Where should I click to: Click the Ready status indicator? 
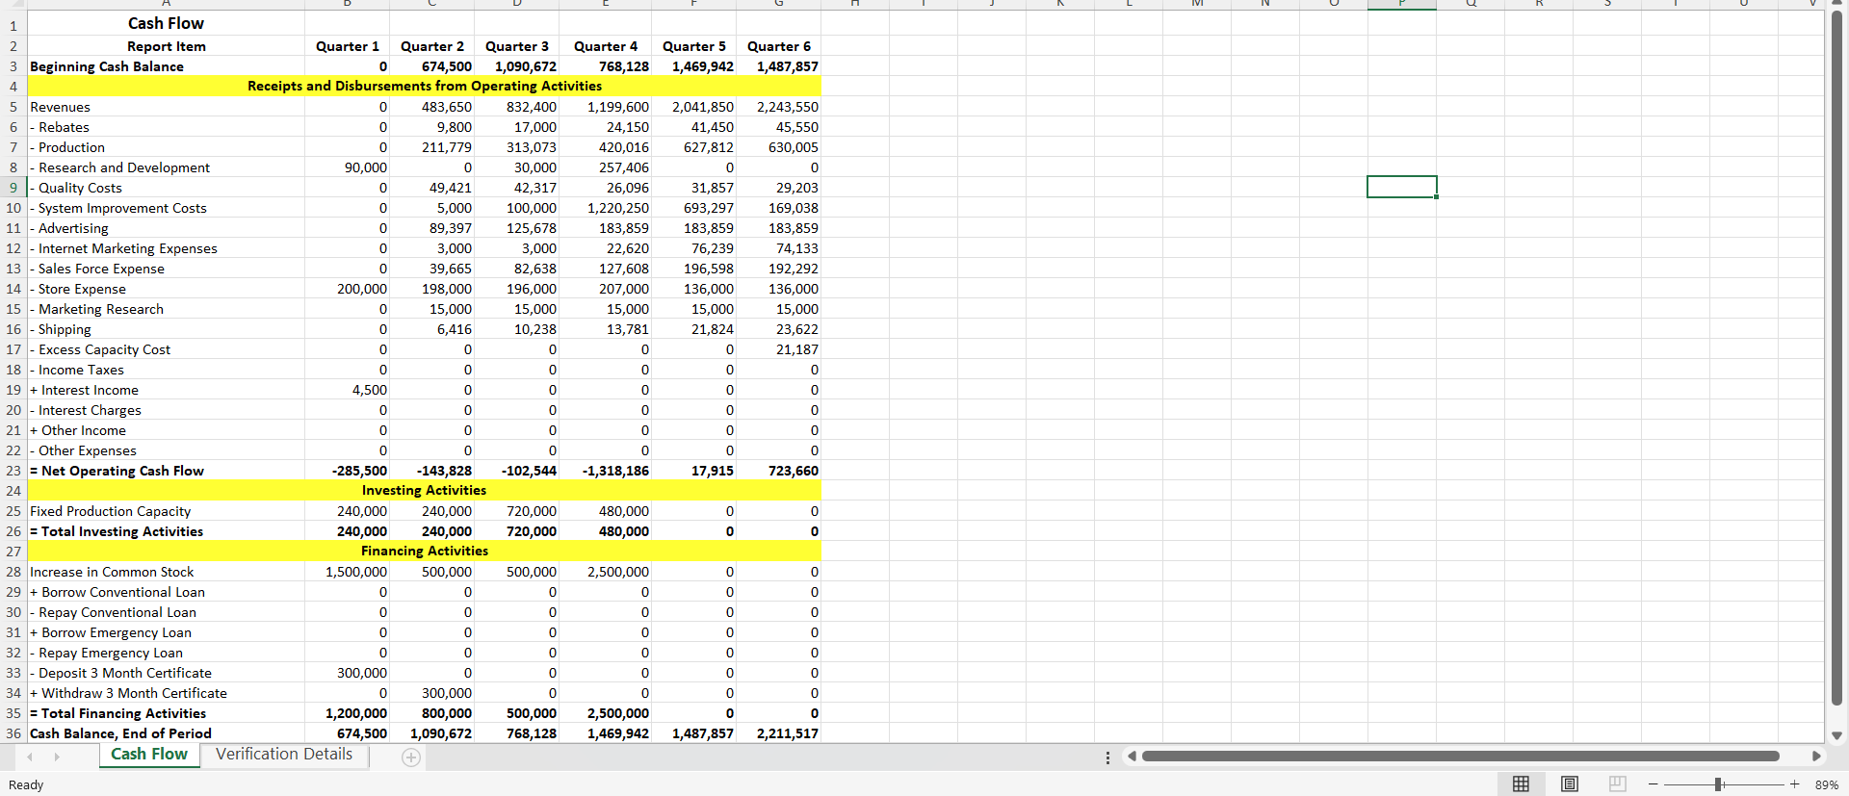(26, 784)
